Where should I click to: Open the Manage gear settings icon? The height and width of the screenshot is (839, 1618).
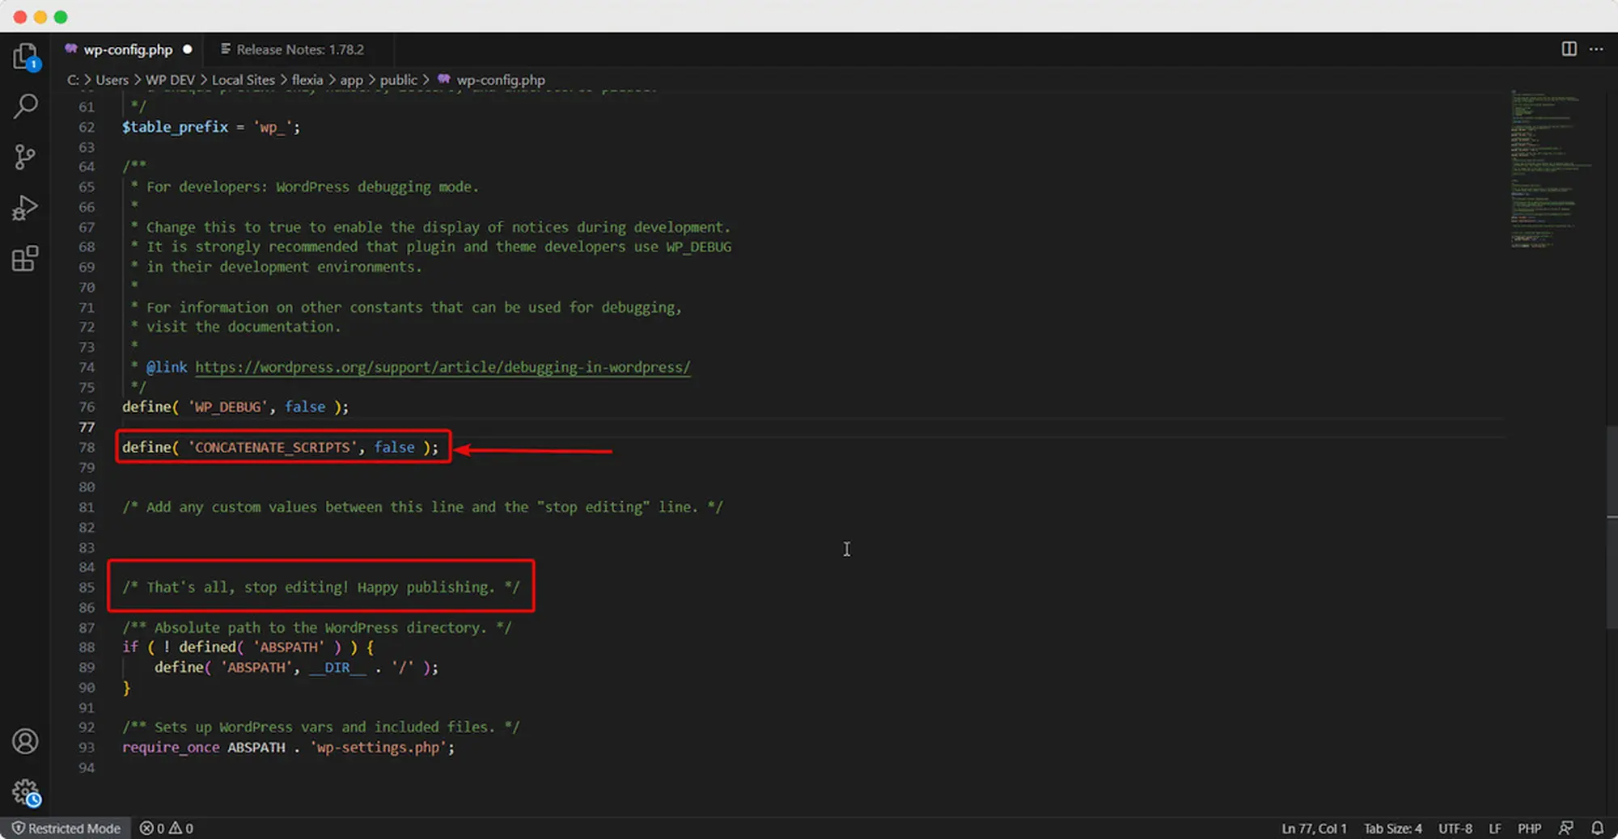(25, 792)
